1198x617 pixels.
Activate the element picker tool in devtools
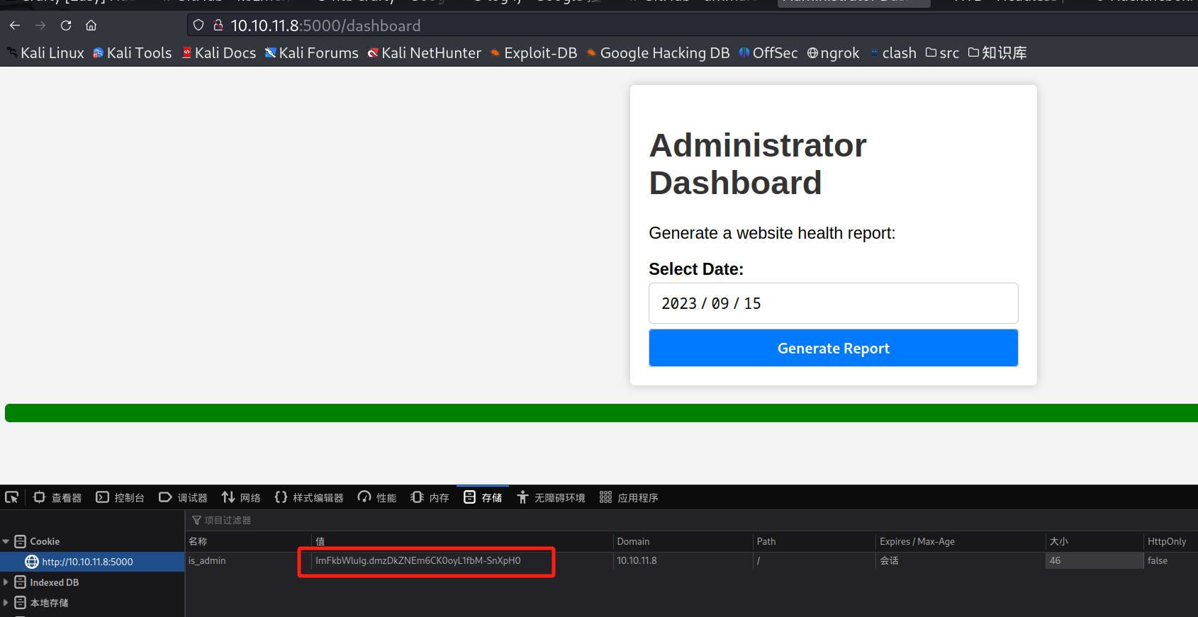click(x=12, y=497)
